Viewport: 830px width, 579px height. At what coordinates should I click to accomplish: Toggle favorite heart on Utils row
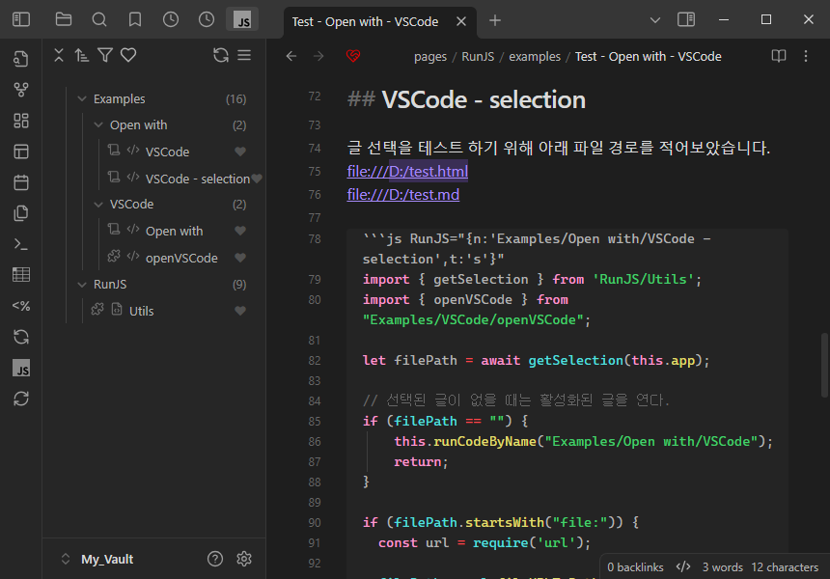pyautogui.click(x=240, y=311)
